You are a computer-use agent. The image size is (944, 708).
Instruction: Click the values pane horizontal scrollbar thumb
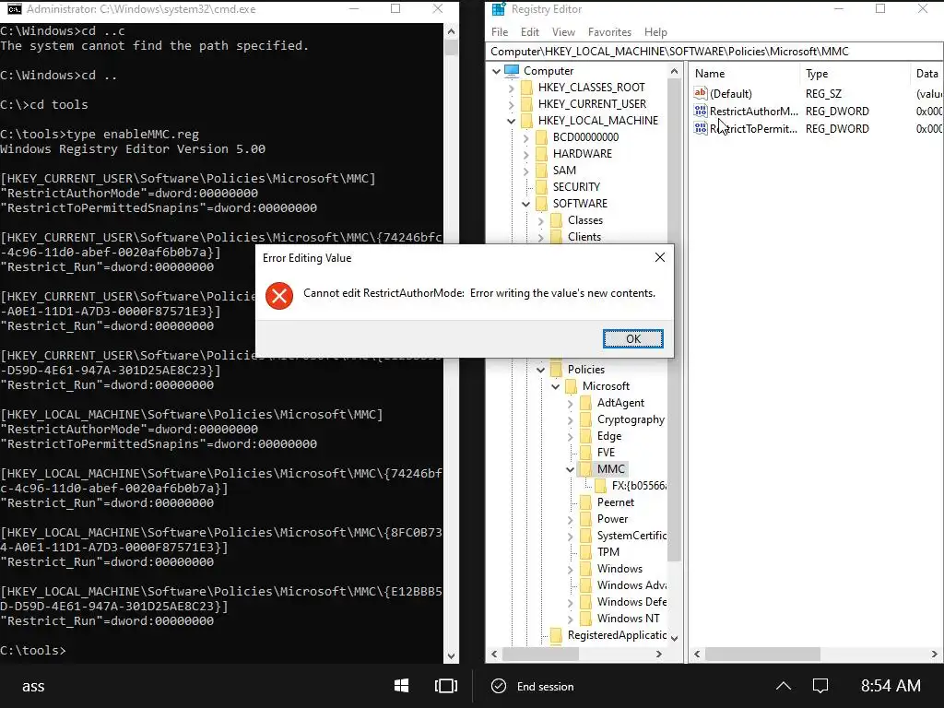pos(762,654)
